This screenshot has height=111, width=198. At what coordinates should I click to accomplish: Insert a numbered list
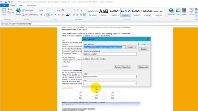(x=77, y=10)
